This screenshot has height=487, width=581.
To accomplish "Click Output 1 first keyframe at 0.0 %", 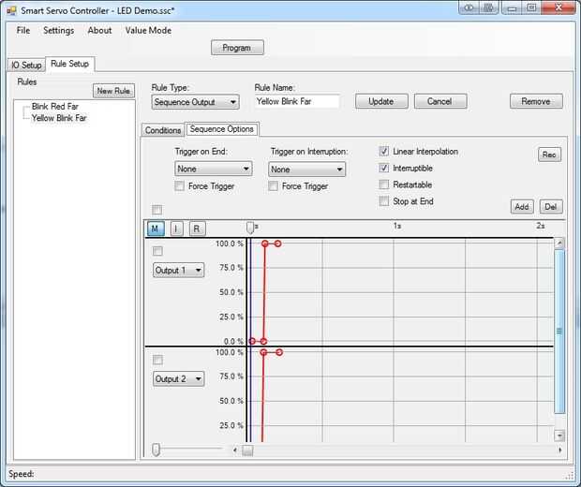I will (252, 341).
